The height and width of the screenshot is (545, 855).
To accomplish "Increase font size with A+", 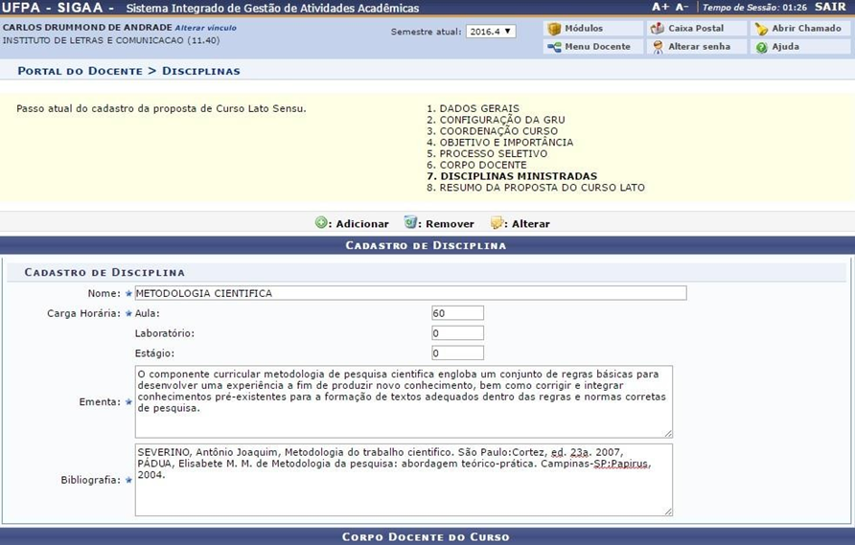I will tap(659, 7).
